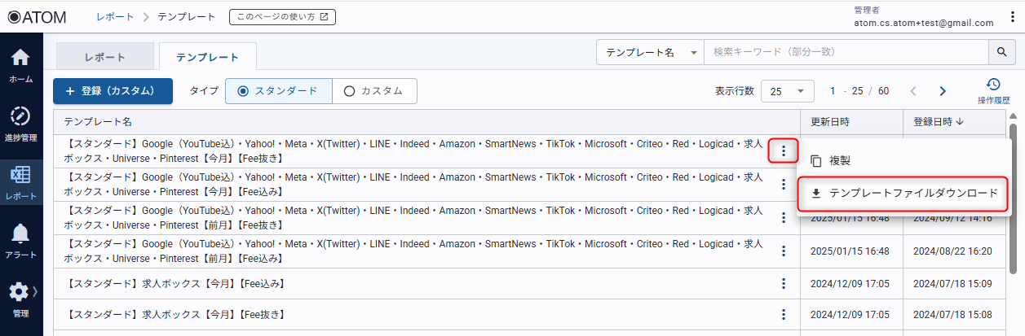This screenshot has width=1025, height=336.
Task: Click the search magnifier button
Action: coord(1002,52)
